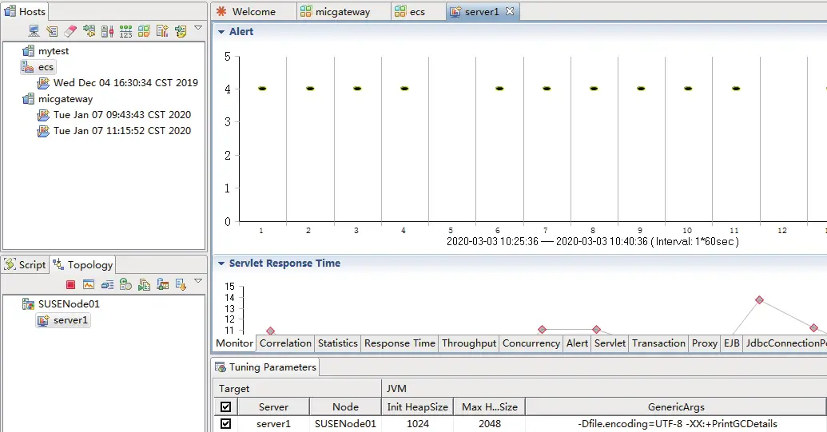This screenshot has width=827, height=432.
Task: Open the Transaction tab
Action: click(658, 343)
